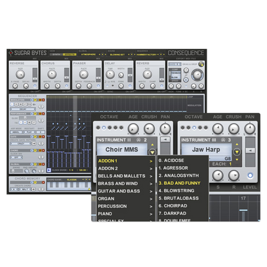Viewport: 267px width, 267px height.
Task: Click the yellow P button in Gate row
Action: tap(35, 137)
